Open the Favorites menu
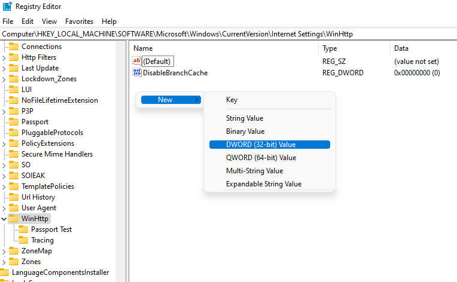 tap(79, 21)
